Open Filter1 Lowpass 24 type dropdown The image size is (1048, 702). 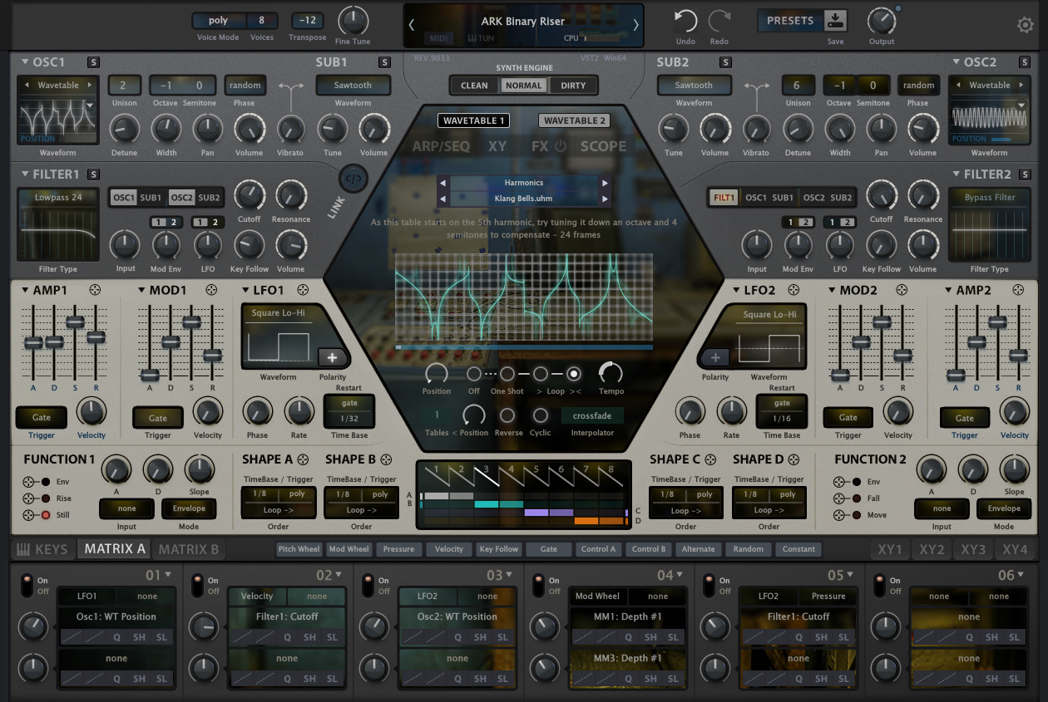(x=58, y=198)
